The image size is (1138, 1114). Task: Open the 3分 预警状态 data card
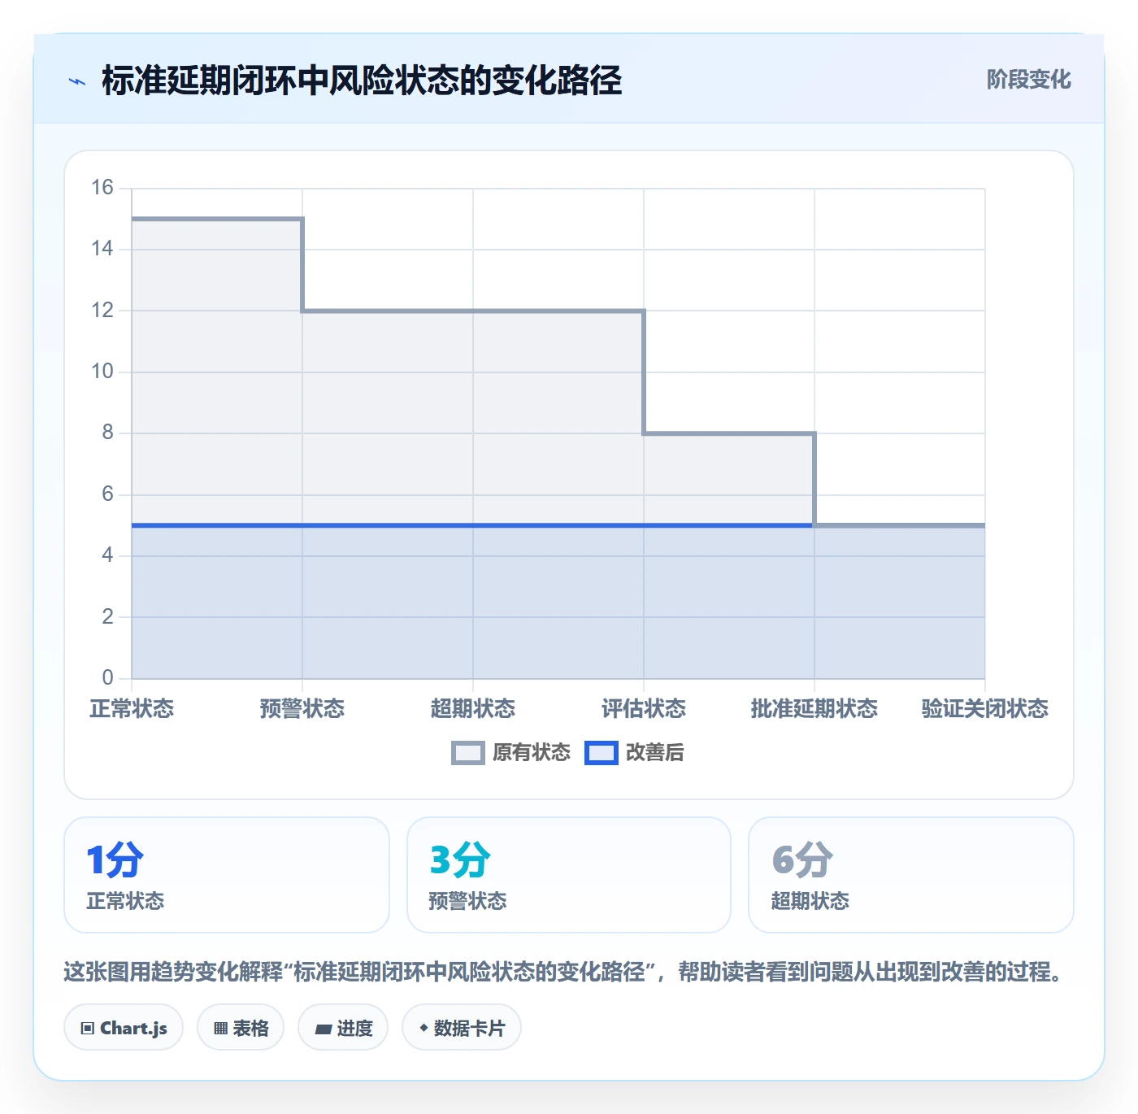(569, 875)
